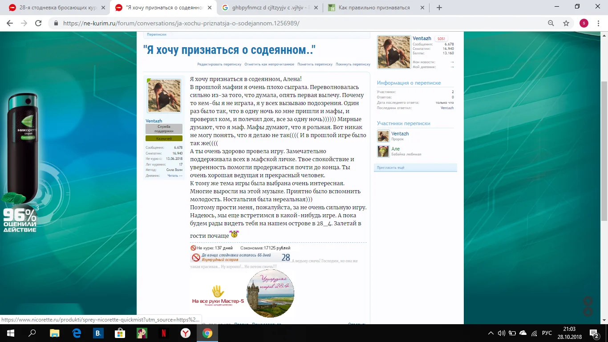Reload the current page
The height and width of the screenshot is (342, 608).
pos(38,23)
